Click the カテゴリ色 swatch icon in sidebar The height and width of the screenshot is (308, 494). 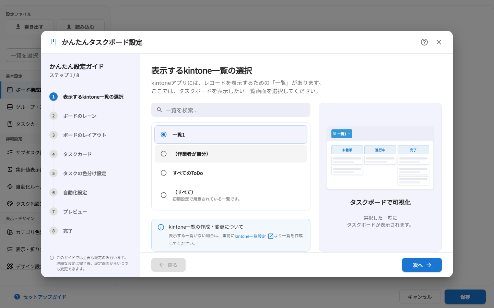coord(10,232)
